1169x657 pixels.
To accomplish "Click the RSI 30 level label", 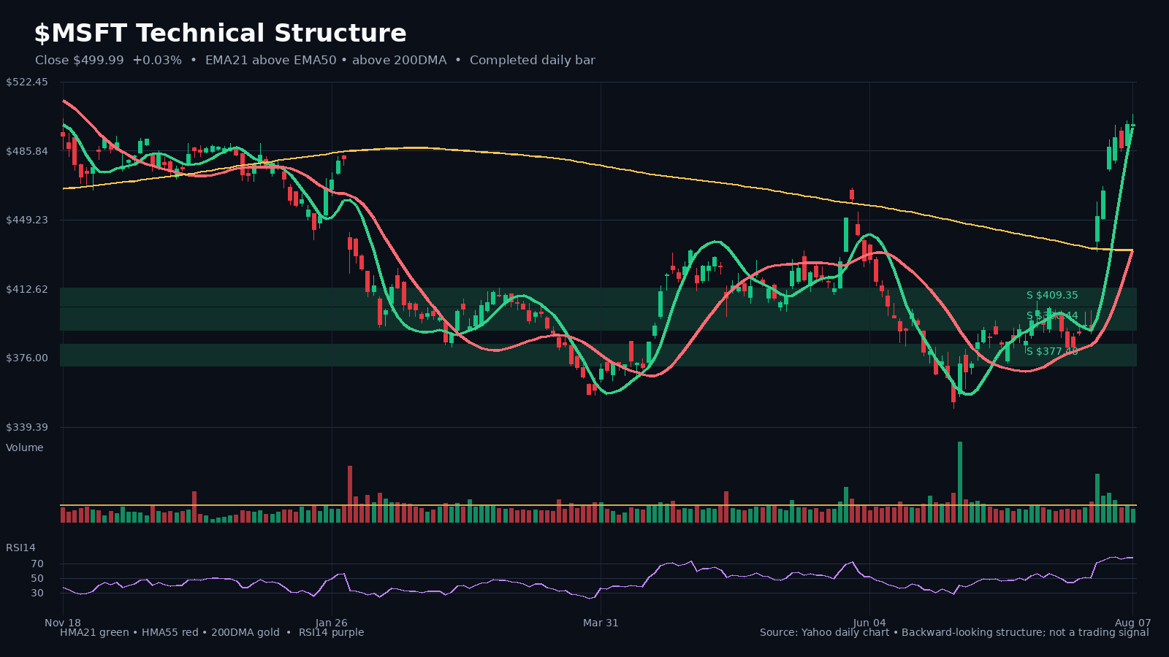I will click(37, 593).
